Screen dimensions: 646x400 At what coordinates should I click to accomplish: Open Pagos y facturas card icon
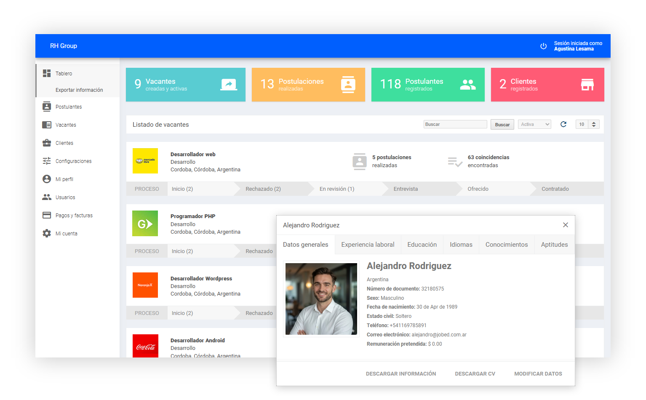47,215
